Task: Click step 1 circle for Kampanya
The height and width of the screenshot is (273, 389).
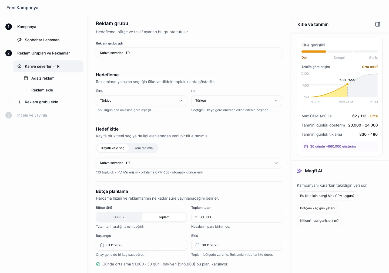Action: 9,27
